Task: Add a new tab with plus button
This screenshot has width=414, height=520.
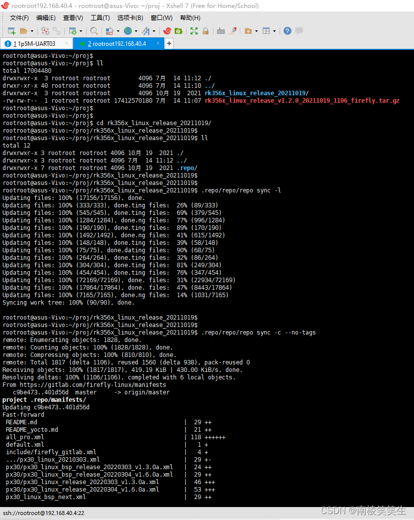Action: coord(169,44)
